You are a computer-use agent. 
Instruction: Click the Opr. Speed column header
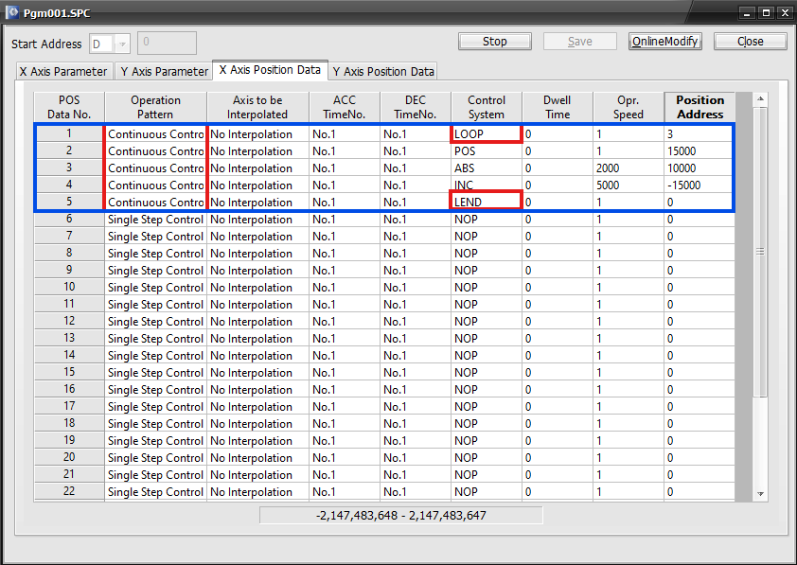pyautogui.click(x=629, y=107)
